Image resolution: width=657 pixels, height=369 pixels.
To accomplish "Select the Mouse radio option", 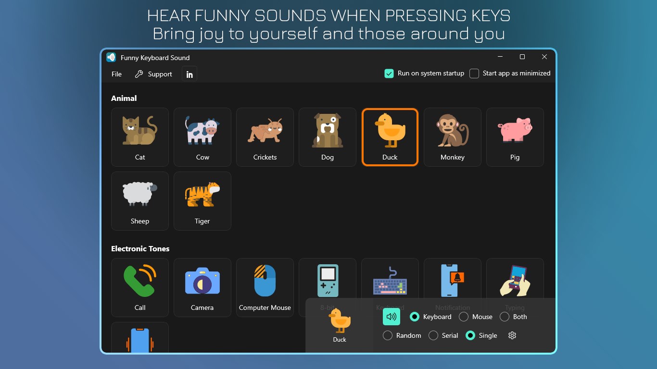I will [x=464, y=317].
